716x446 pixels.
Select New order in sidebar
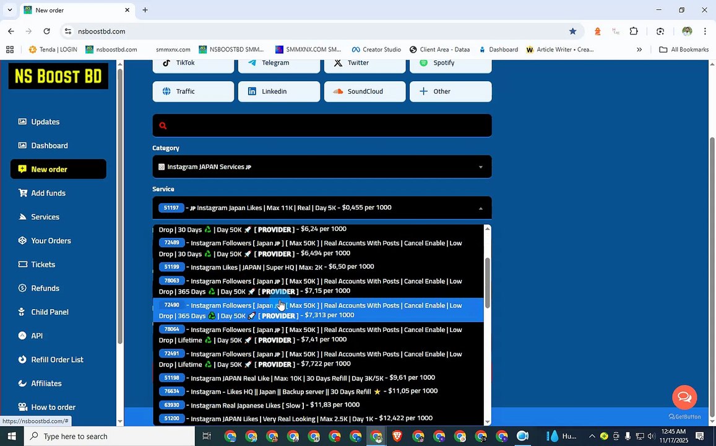58,169
